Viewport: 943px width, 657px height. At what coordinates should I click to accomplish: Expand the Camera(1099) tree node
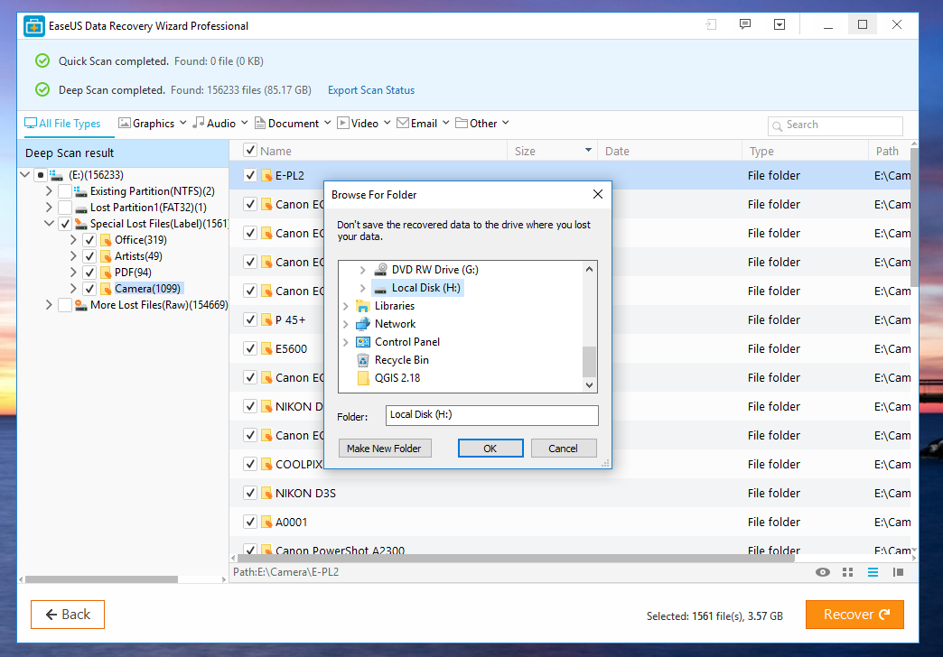coord(73,289)
